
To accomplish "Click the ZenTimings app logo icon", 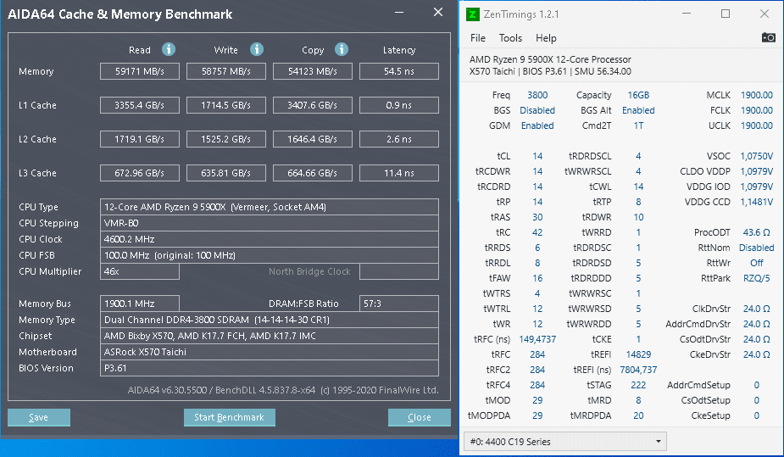I will click(x=472, y=14).
